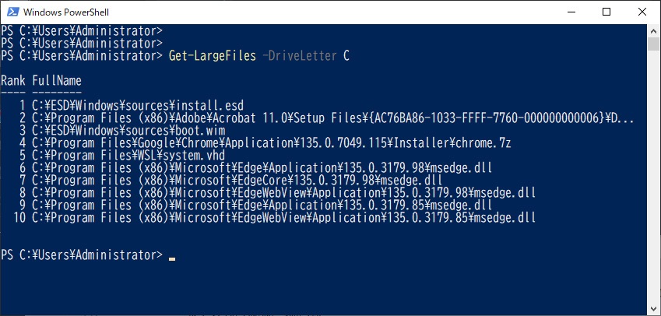This screenshot has width=661, height=316.
Task: Close the Windows PowerShell window
Action: 642,12
